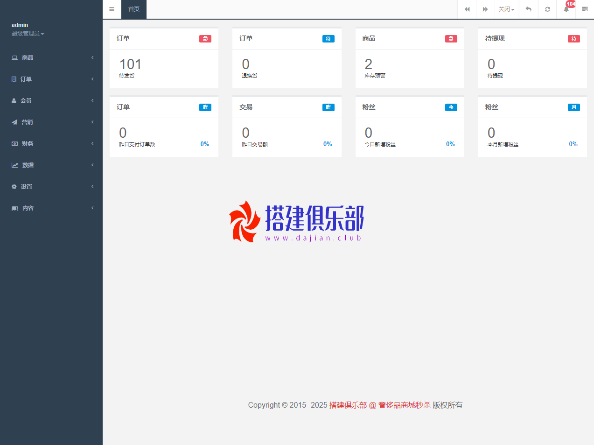Click the 内容 book icon in sidebar
This screenshot has width=594, height=445.
15,208
